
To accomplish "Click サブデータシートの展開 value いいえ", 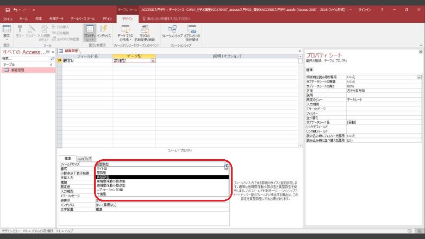I will pyautogui.click(x=384, y=81).
